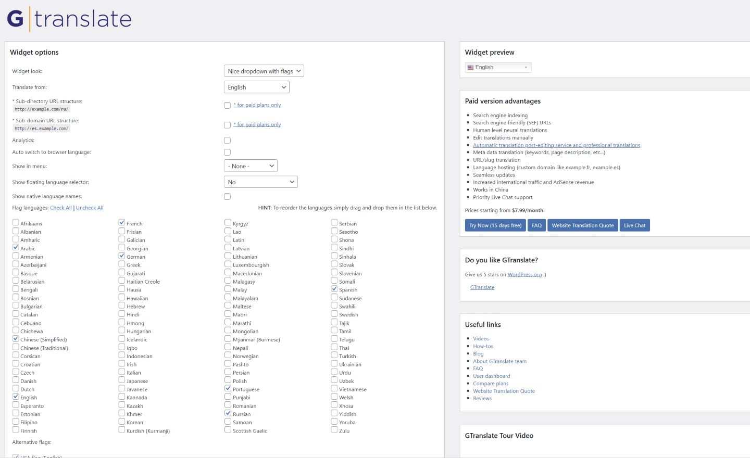Uncheck the French language checkbox
The image size is (750, 458).
[122, 223]
